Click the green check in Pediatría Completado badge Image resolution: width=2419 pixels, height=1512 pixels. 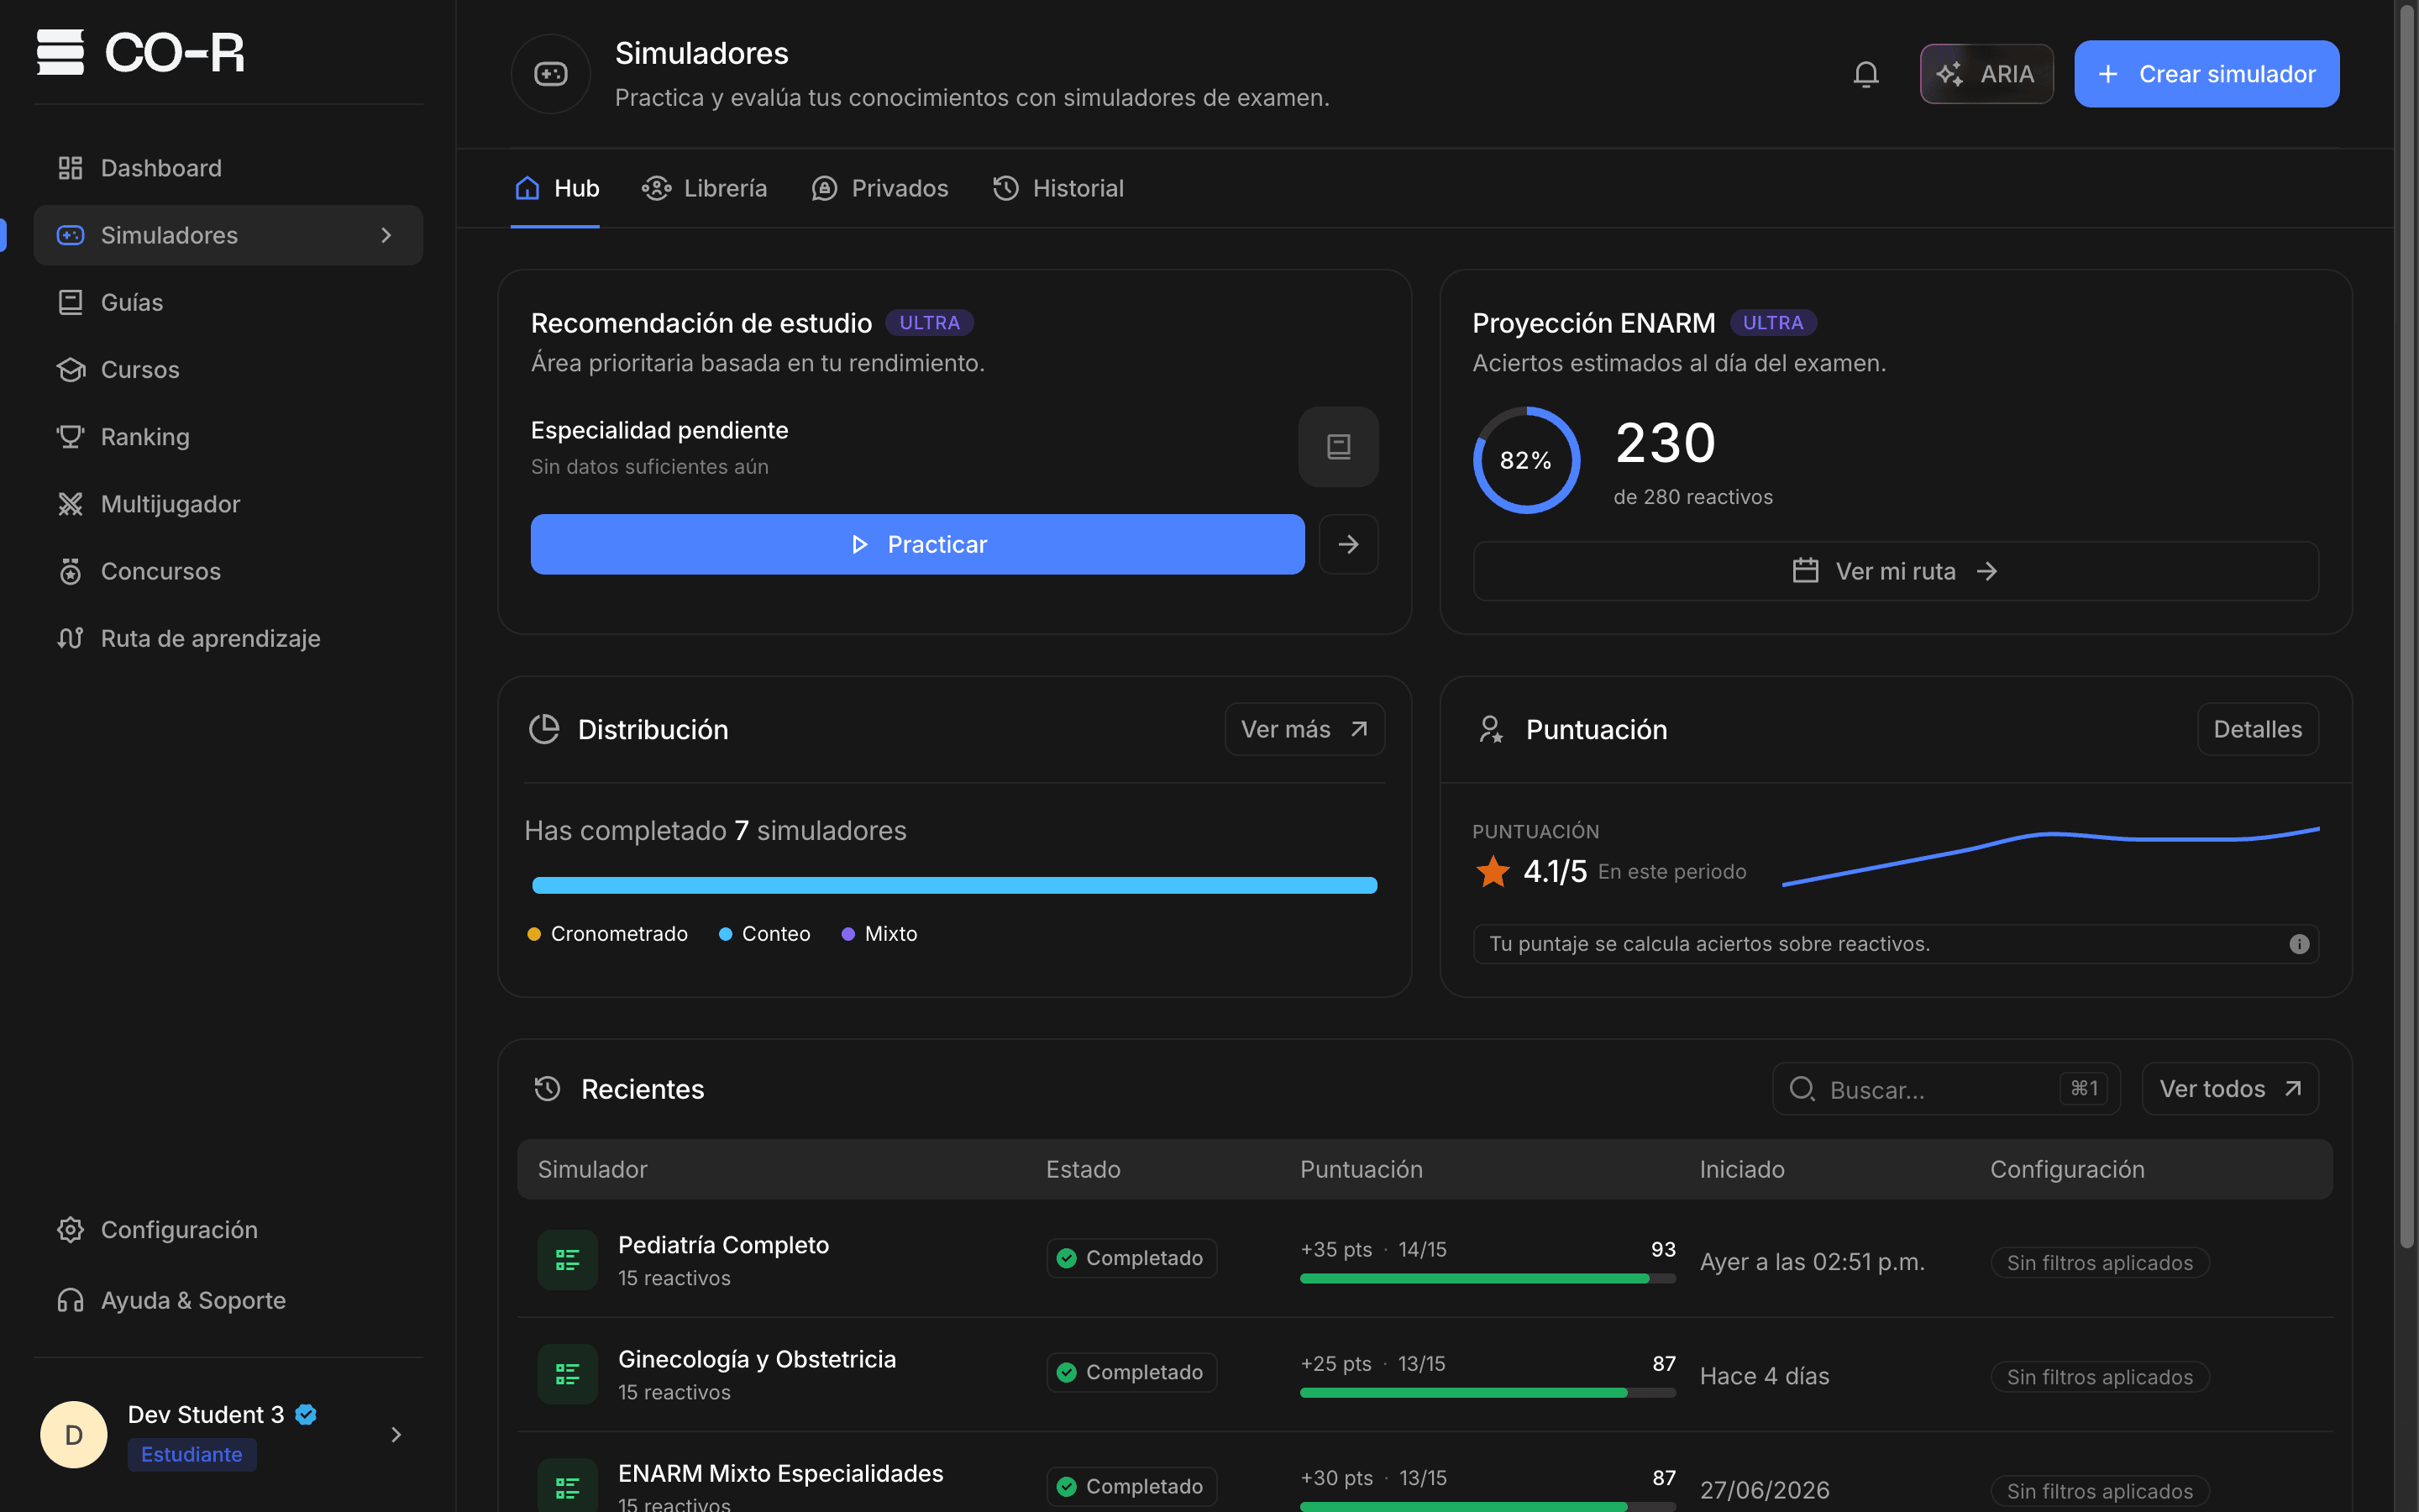[1067, 1258]
